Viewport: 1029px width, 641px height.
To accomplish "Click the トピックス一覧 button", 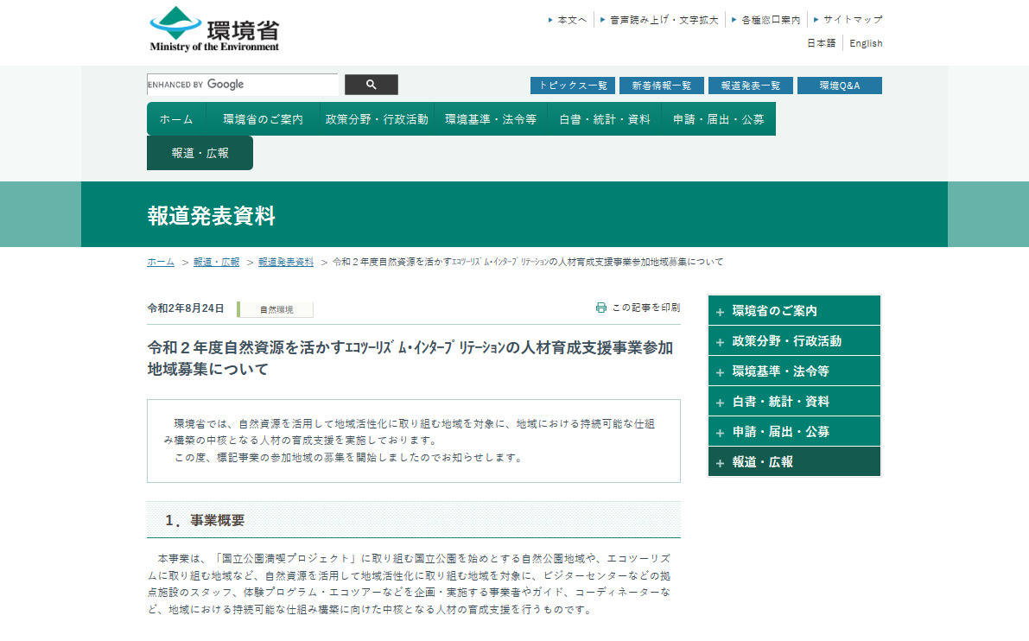I will click(x=573, y=86).
